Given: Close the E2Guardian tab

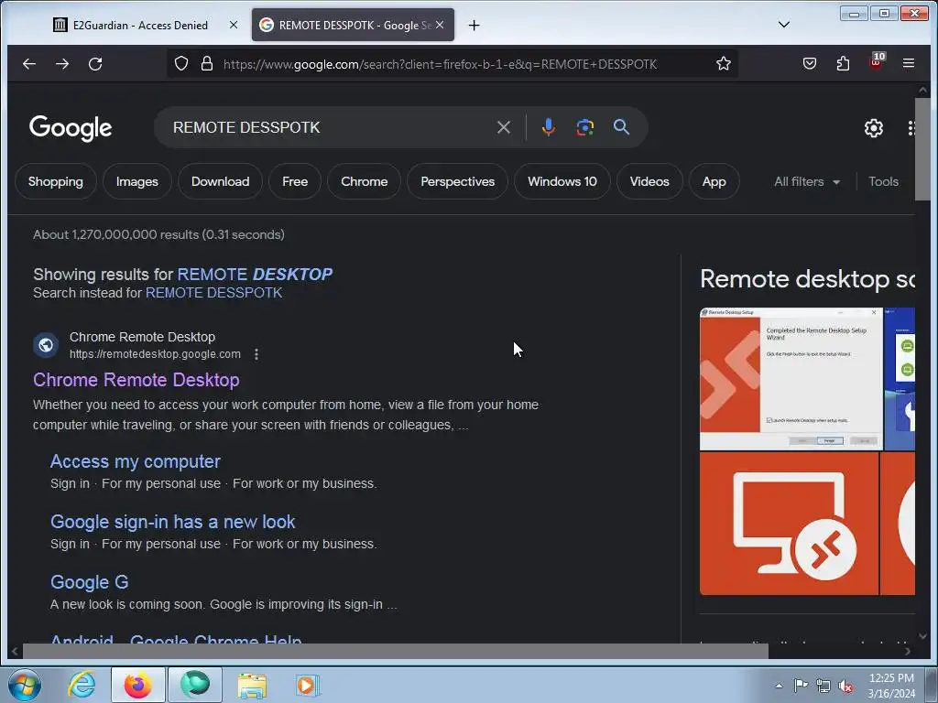Looking at the screenshot, I should tap(234, 25).
